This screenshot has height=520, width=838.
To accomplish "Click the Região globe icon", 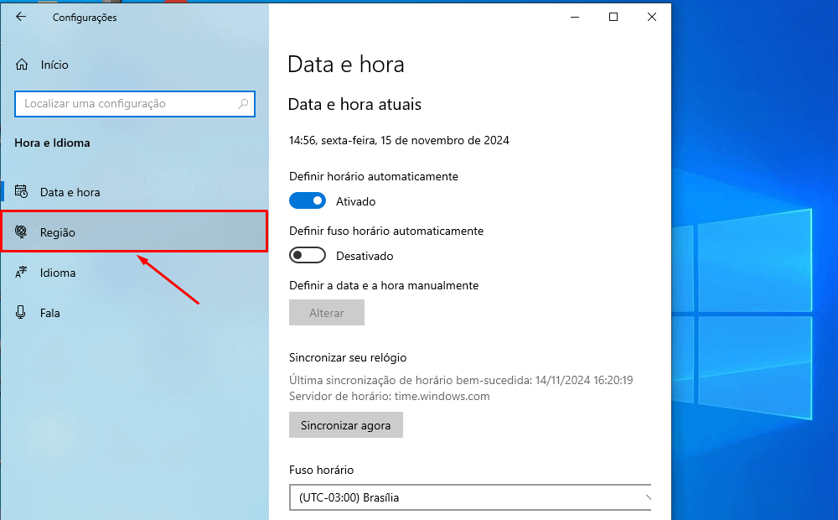I will (x=23, y=232).
